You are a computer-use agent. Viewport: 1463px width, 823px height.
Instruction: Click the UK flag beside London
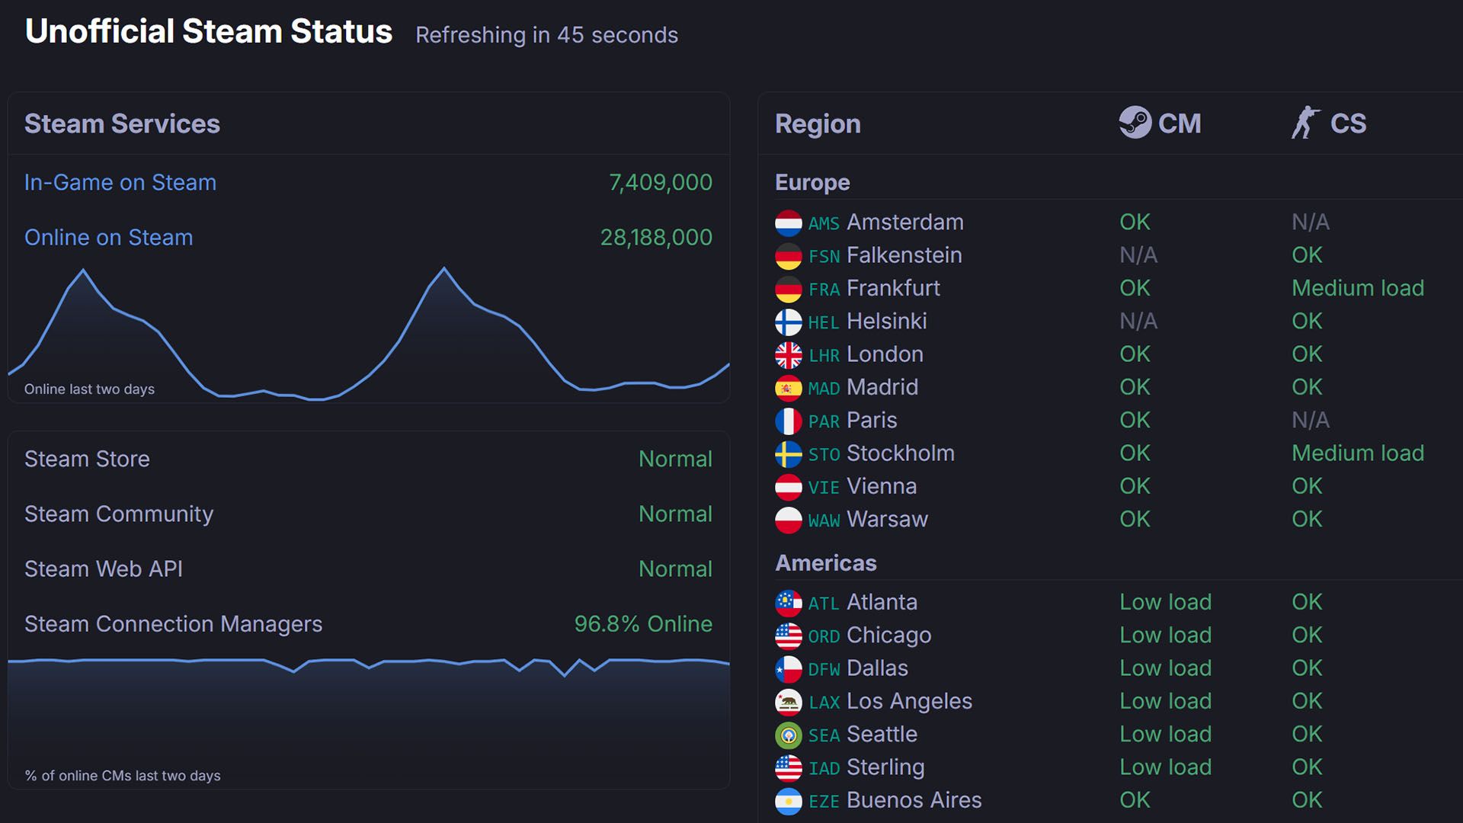coord(789,355)
